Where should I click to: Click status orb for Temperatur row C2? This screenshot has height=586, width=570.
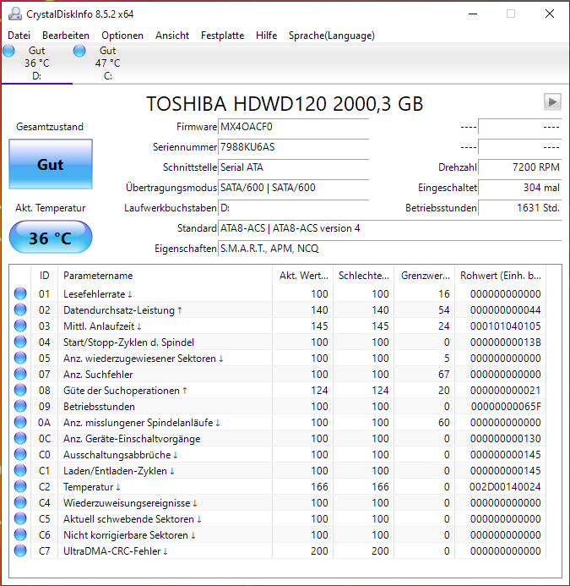(20, 486)
